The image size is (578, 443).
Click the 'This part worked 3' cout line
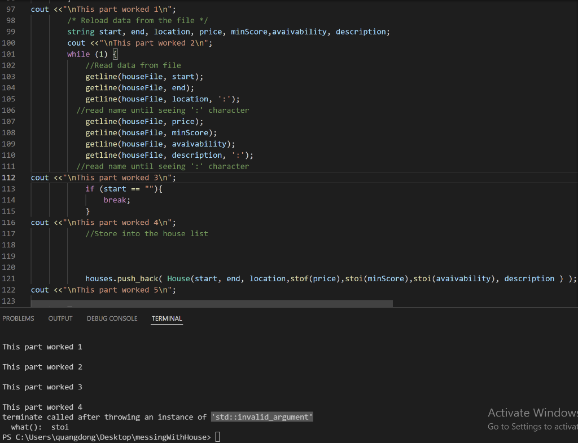(104, 178)
